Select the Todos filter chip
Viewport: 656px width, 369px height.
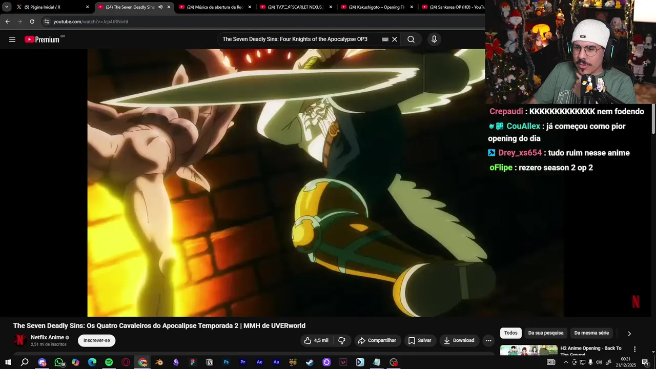(x=511, y=333)
